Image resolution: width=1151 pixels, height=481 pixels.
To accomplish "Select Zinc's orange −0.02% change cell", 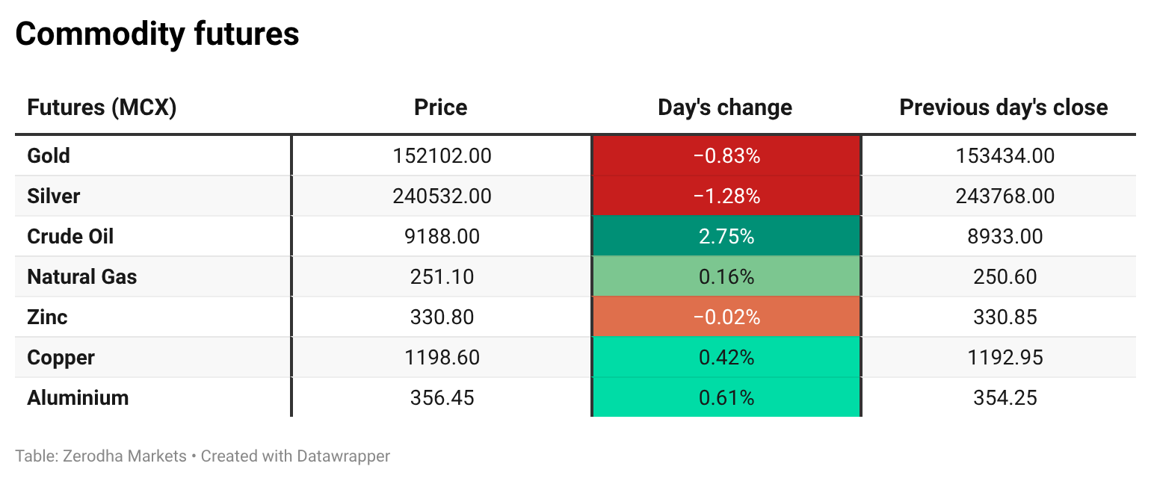I will pos(726,317).
